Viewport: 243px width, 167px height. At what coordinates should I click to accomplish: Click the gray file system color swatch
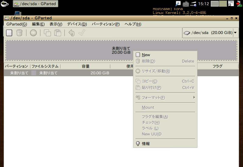(34, 73)
